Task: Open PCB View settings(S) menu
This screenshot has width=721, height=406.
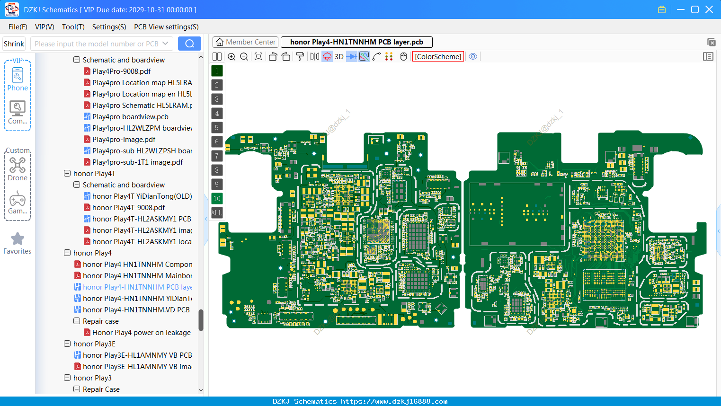Action: click(x=166, y=27)
